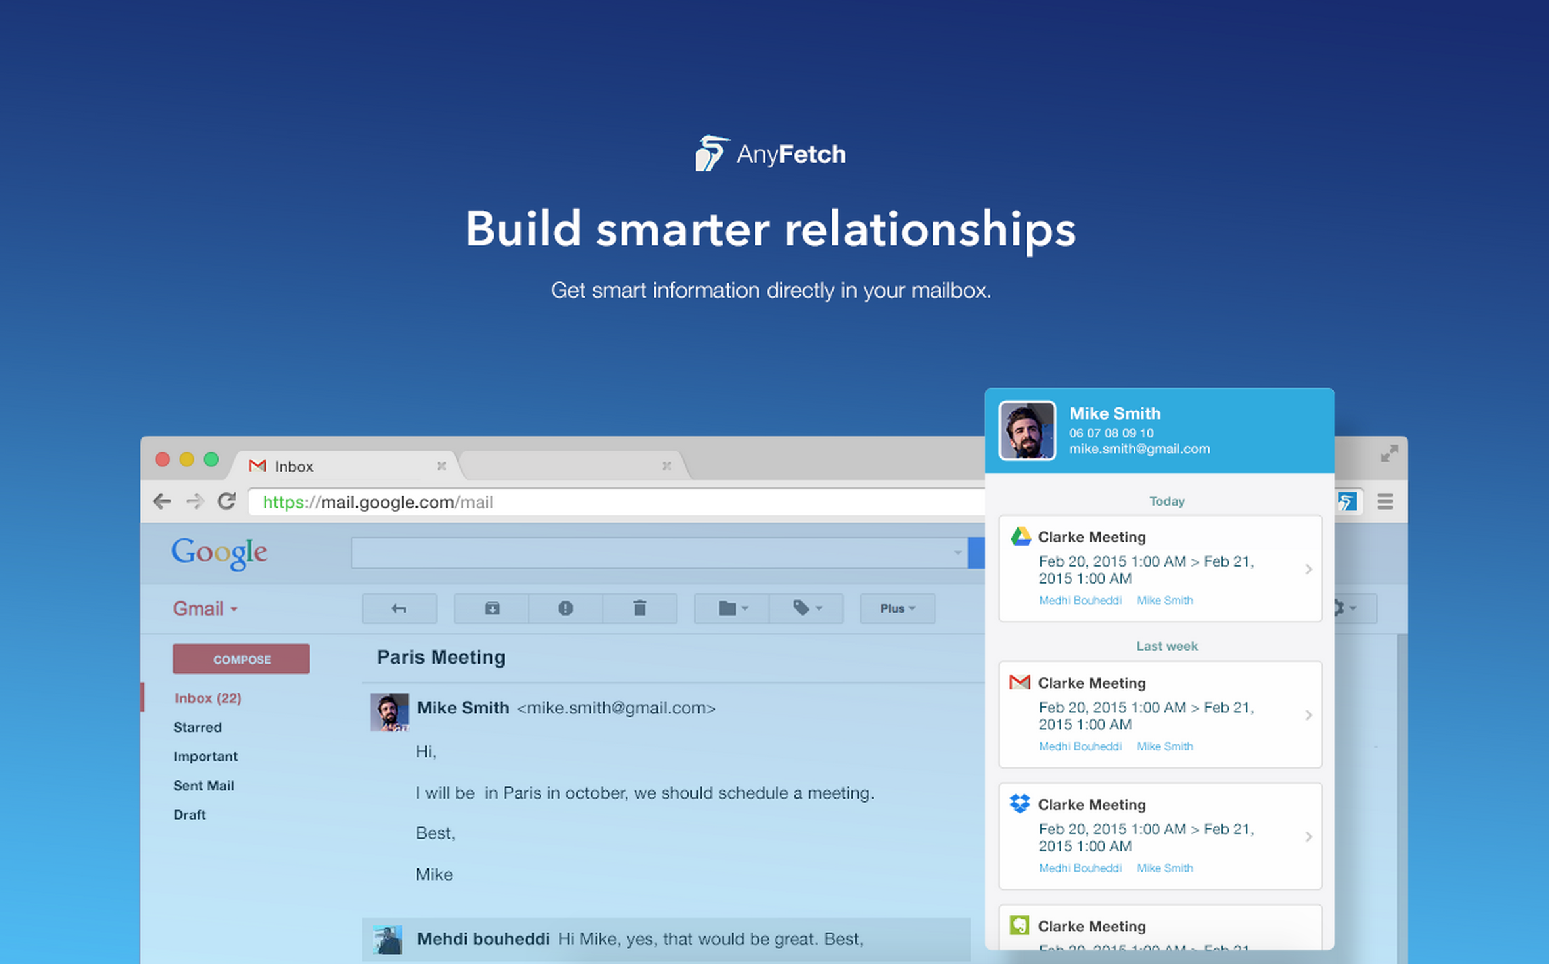1549x964 pixels.
Task: Open Inbox (22) folder
Action: (x=208, y=698)
